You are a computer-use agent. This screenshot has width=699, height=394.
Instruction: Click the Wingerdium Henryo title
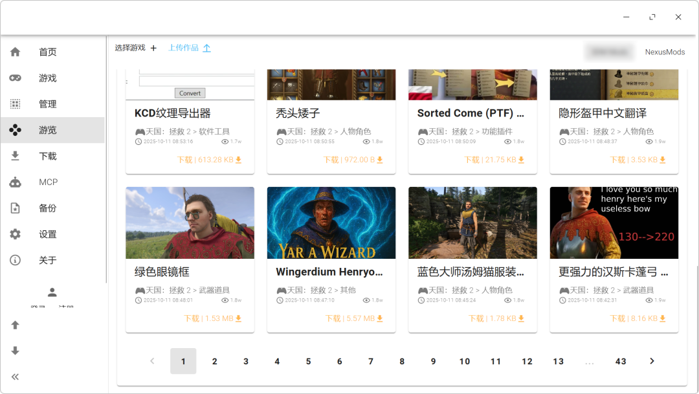point(329,272)
